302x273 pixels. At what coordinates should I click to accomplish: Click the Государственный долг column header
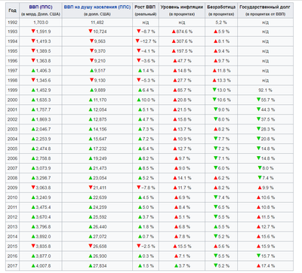pyautogui.click(x=265, y=11)
